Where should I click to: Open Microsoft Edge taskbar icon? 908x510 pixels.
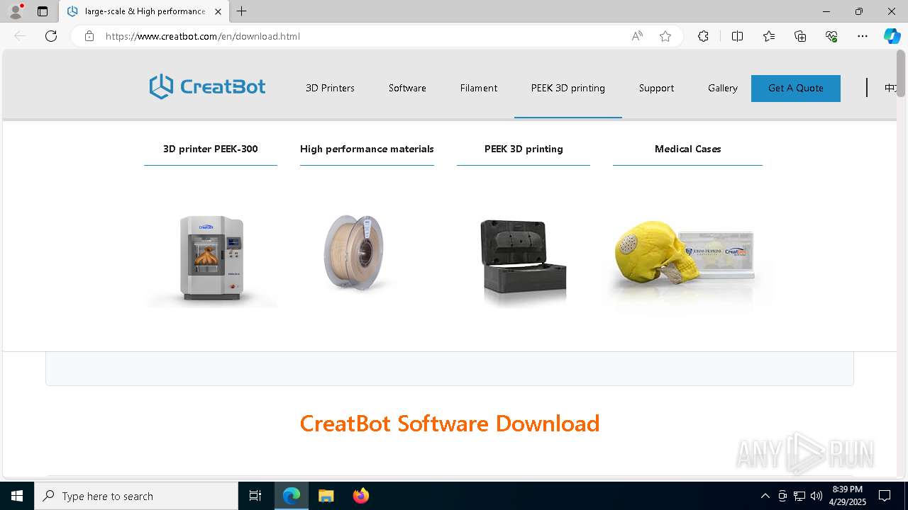tap(292, 496)
